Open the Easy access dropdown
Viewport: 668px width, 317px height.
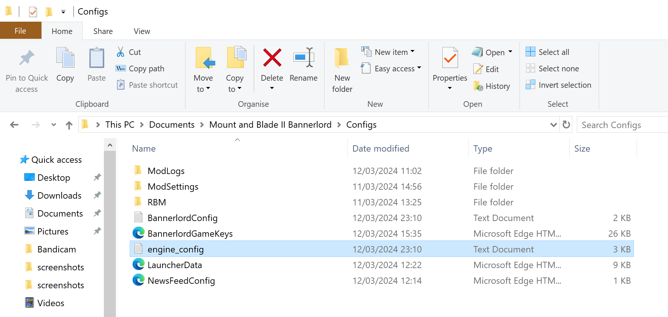click(419, 68)
